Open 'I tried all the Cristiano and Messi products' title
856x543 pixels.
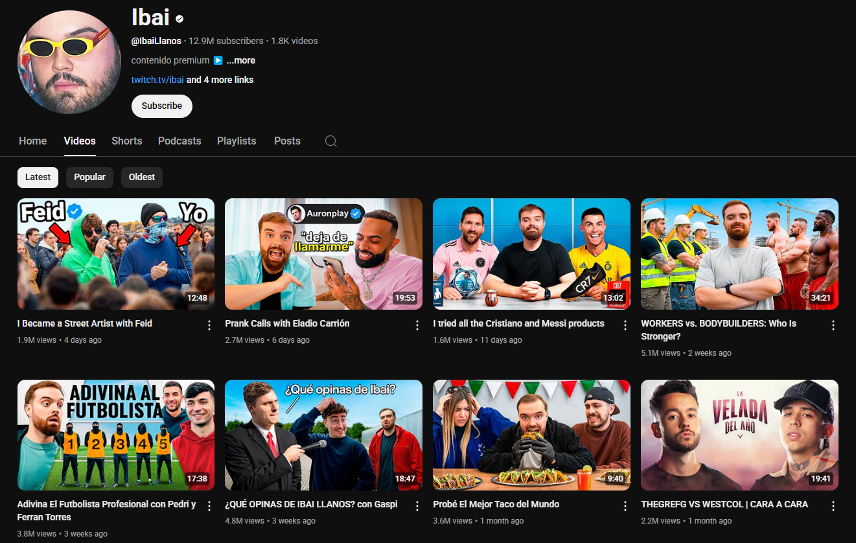518,323
